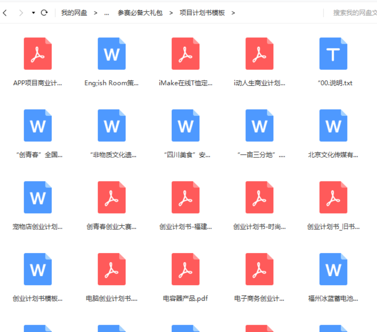Click the file name 电子商务创业计…
Screen dimensions: 377x332
pyautogui.click(x=260, y=299)
